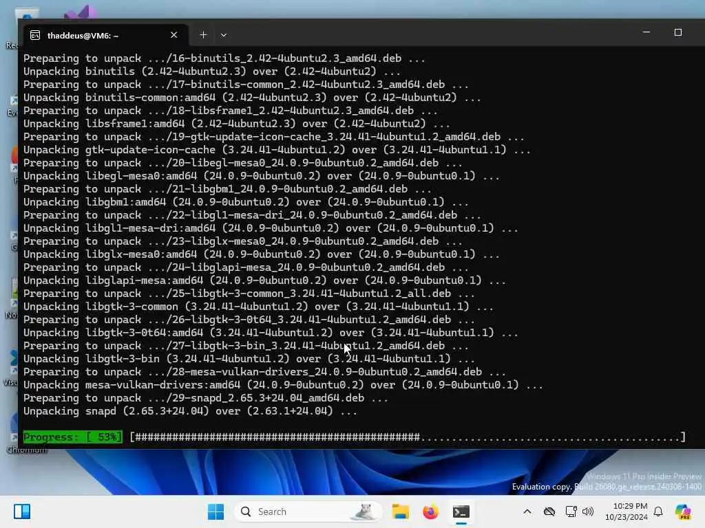
Task: Open the volume control tray icon
Action: pyautogui.click(x=588, y=511)
